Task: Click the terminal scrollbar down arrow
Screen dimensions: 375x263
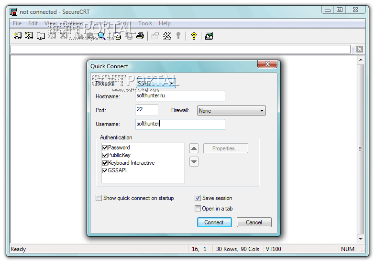Action: click(x=361, y=239)
